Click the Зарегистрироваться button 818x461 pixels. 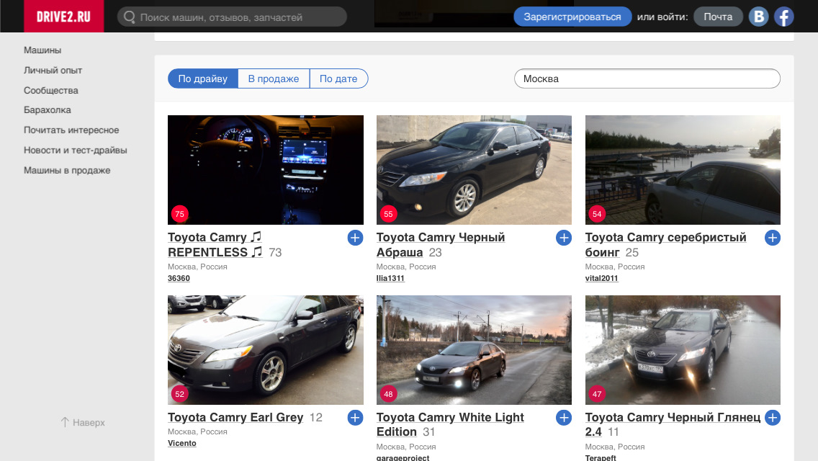572,17
